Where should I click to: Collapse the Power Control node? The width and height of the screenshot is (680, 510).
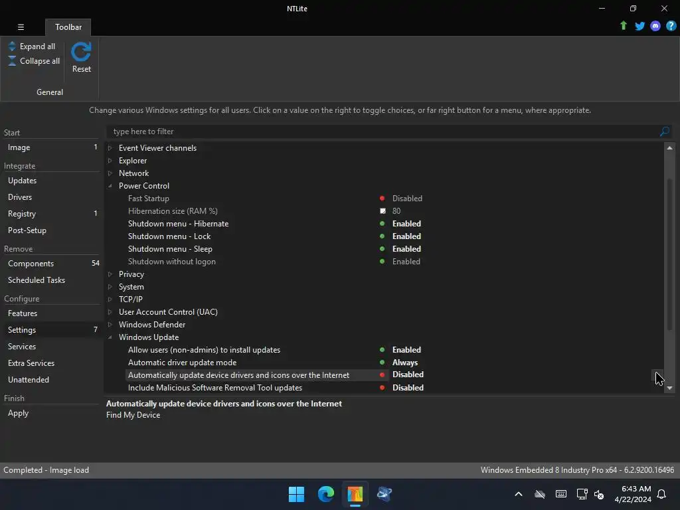[x=110, y=186]
